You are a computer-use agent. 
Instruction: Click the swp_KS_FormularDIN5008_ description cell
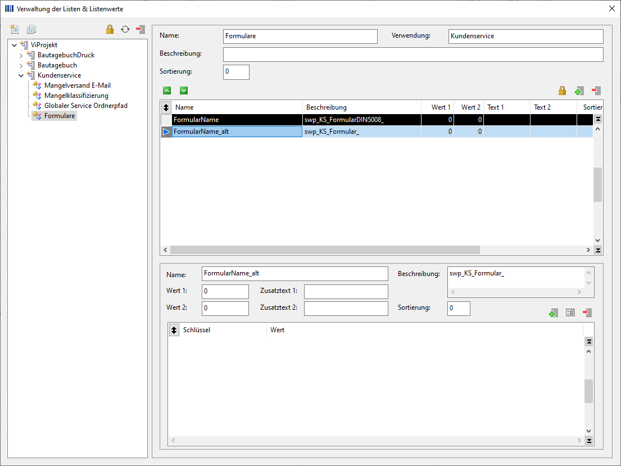(x=361, y=120)
